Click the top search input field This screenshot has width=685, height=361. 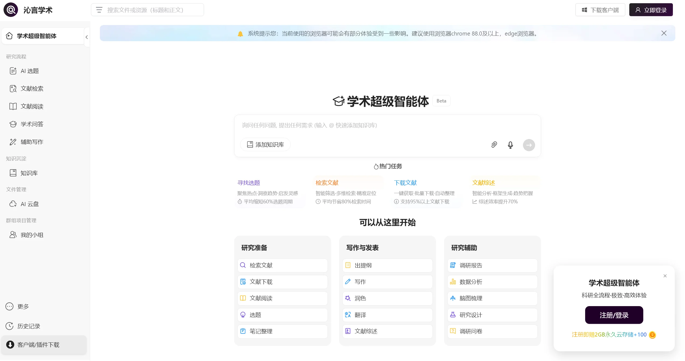point(147,10)
